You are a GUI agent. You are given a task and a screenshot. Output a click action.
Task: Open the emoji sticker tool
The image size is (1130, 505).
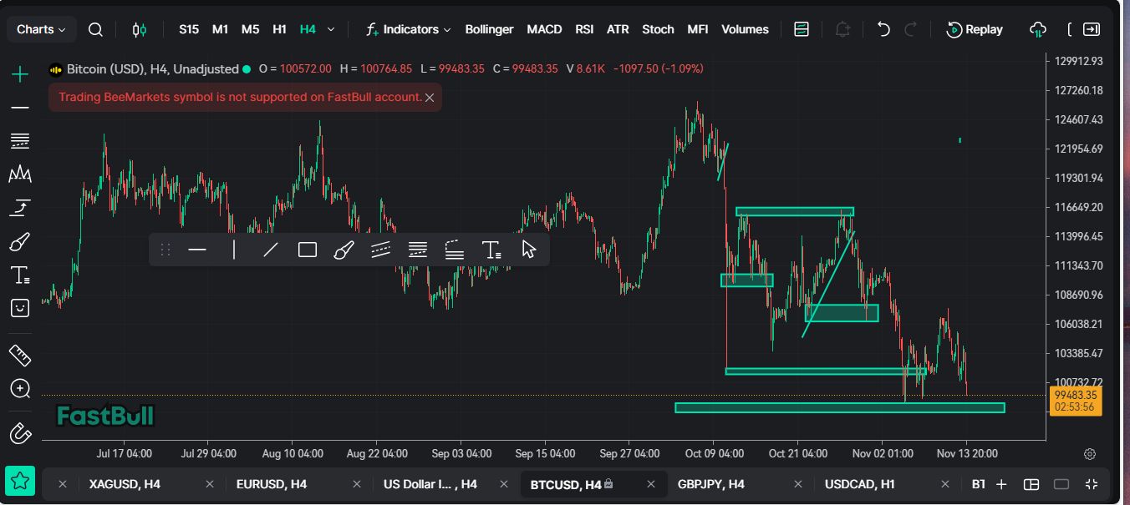[x=20, y=308]
